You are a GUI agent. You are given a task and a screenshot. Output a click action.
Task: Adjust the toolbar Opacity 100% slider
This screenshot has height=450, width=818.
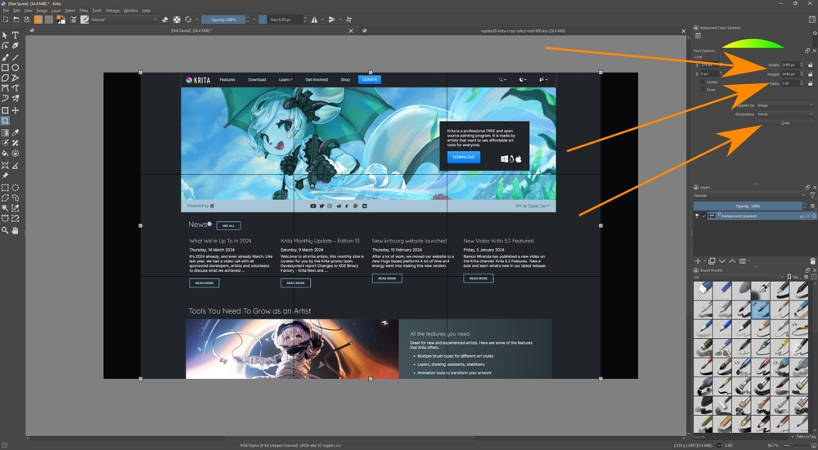(223, 20)
